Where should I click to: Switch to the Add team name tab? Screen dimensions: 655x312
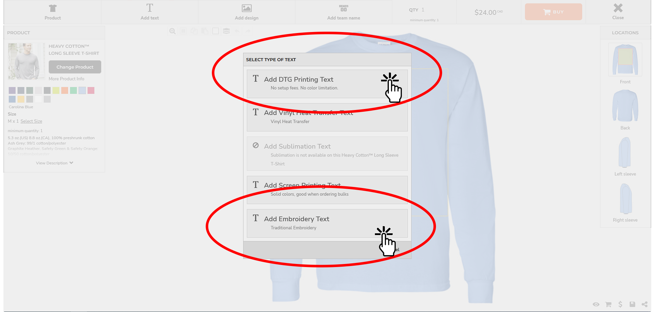point(343,12)
